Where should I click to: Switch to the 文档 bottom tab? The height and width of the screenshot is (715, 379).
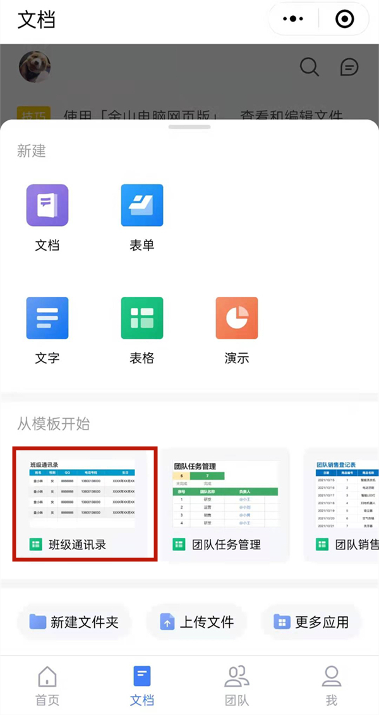[x=142, y=685]
